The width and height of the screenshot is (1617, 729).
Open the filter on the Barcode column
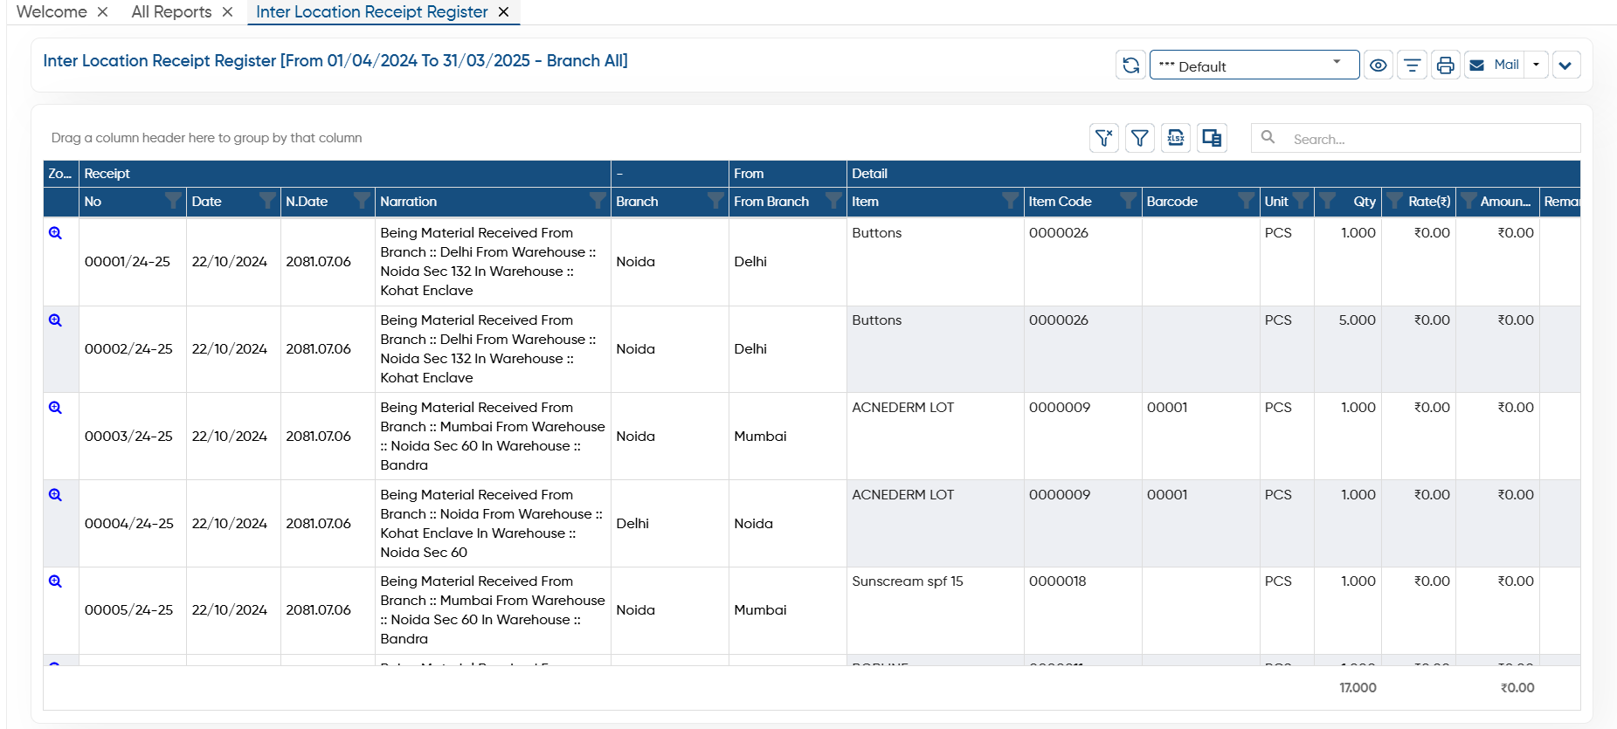pos(1247,201)
